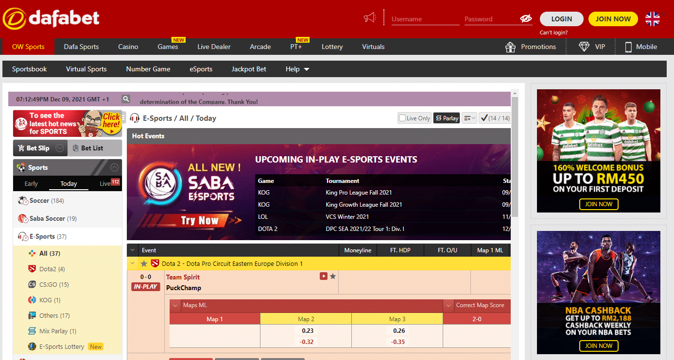Collapse all events via Event header chevron
This screenshot has width=674, height=360.
(x=133, y=250)
